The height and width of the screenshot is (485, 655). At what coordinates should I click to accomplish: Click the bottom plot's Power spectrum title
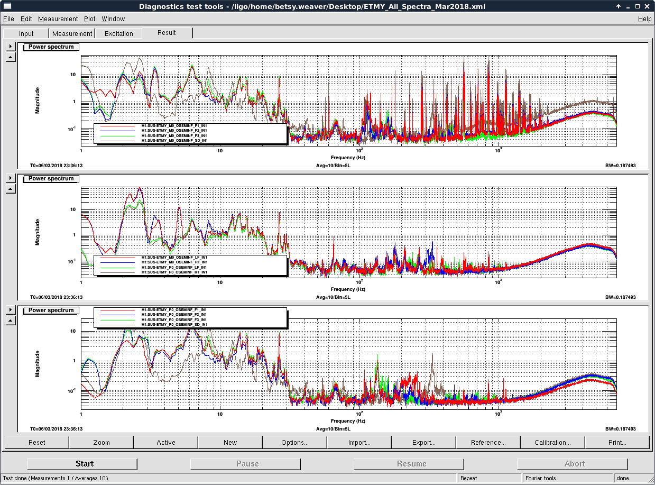pos(51,310)
